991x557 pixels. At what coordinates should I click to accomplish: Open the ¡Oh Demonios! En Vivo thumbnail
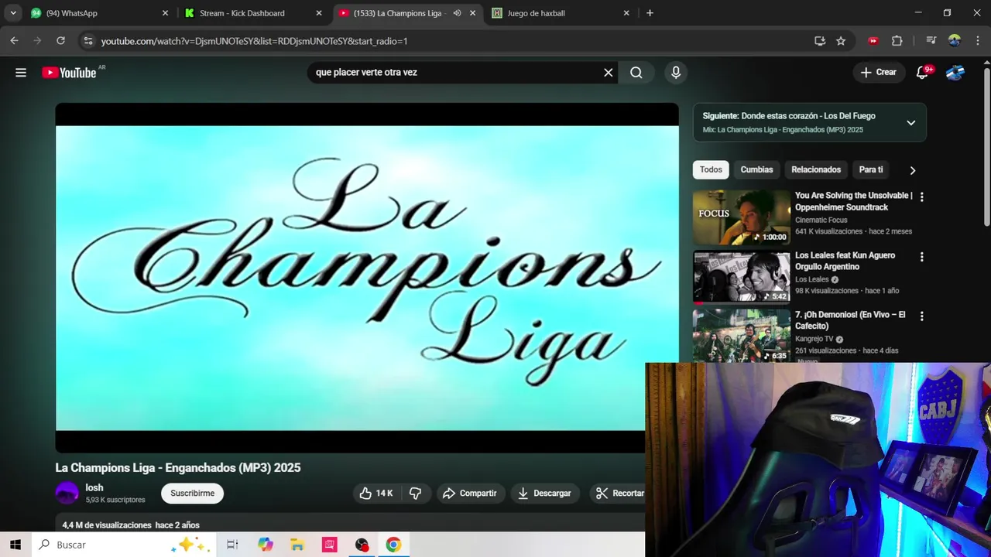click(741, 336)
